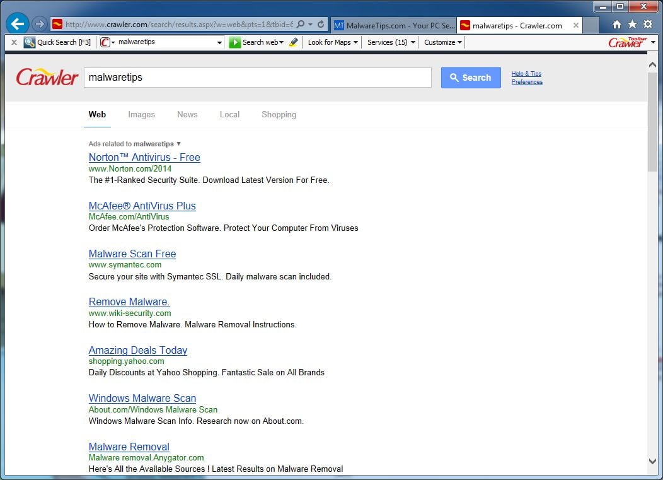Open the Crawler Toolbar logo dropdown arrow
Viewport: 663px width, 480px height.
coord(654,42)
